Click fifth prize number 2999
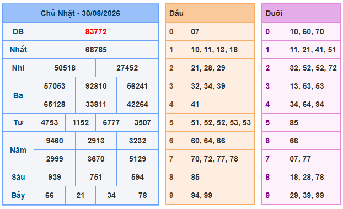Screen dimensions: 343x209 click(x=55, y=159)
